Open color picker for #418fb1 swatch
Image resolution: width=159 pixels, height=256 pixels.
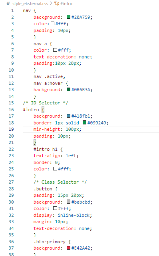coord(68,116)
